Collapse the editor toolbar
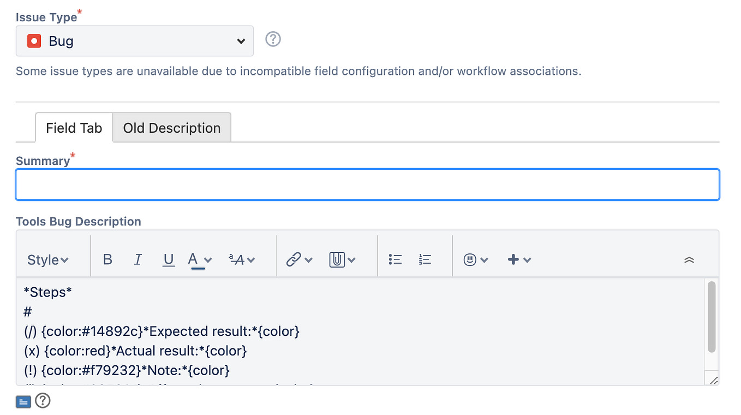Image resolution: width=741 pixels, height=415 pixels. pos(689,260)
